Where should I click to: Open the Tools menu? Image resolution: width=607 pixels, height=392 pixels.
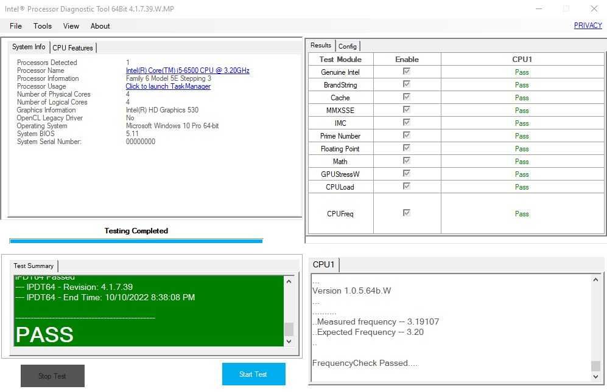tap(42, 26)
